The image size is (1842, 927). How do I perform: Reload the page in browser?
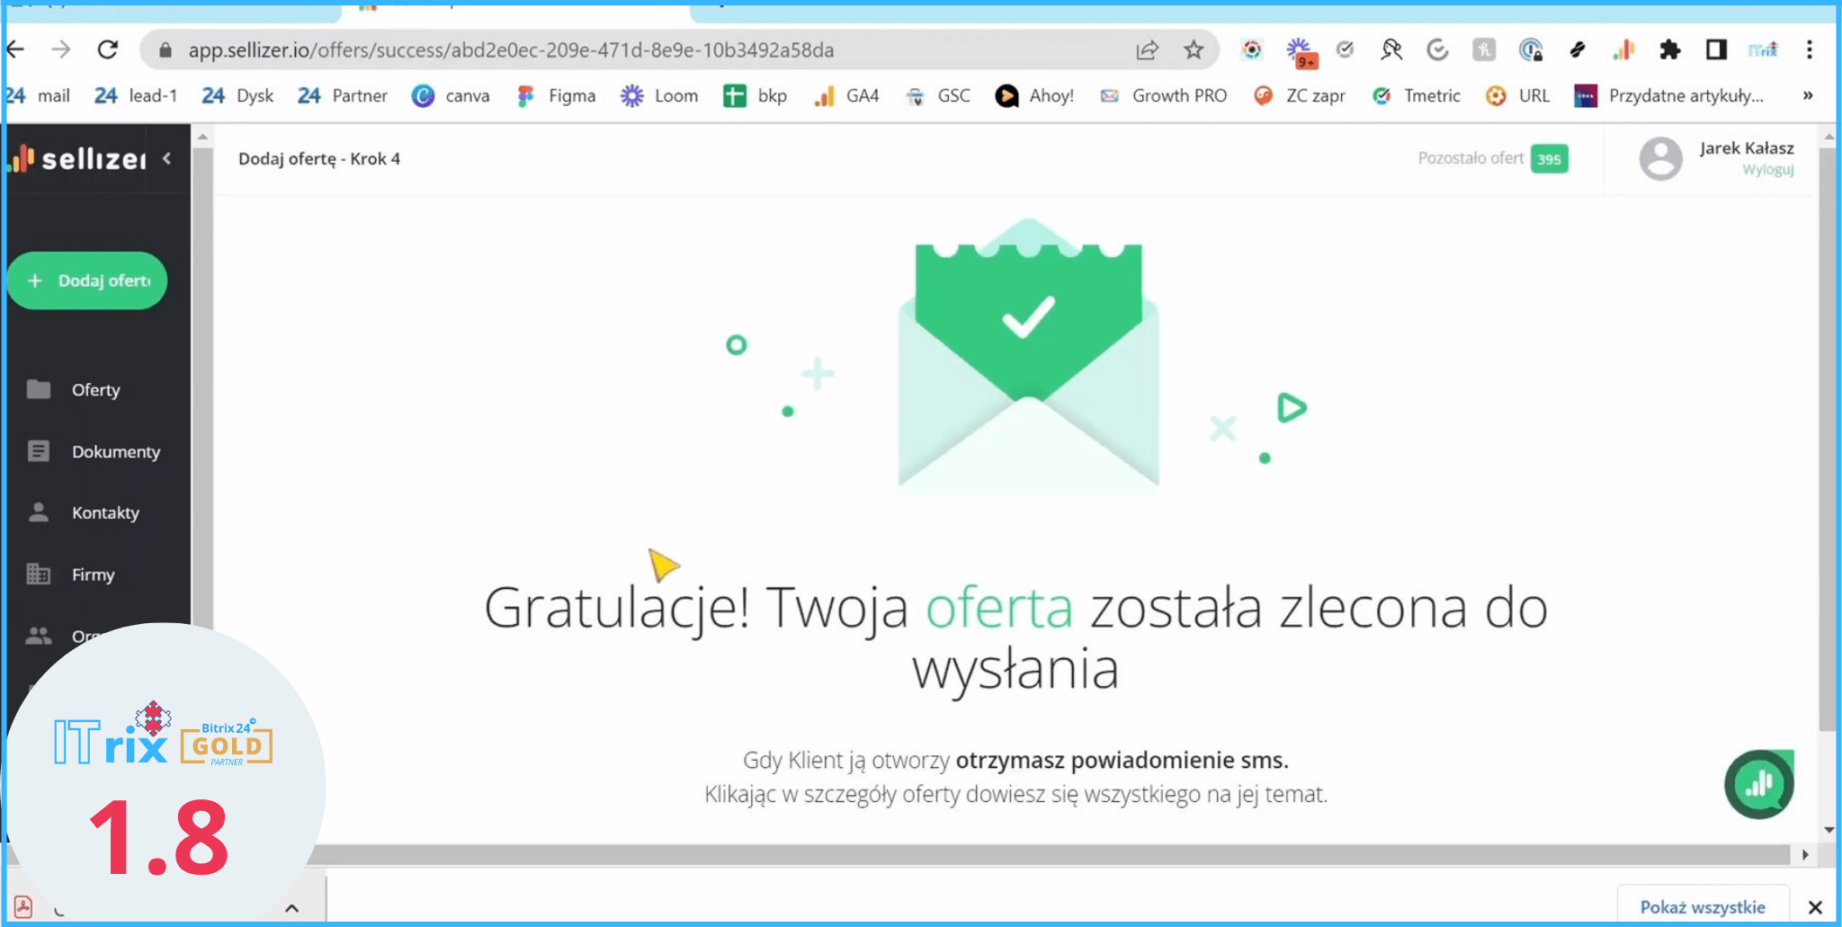[x=108, y=50]
